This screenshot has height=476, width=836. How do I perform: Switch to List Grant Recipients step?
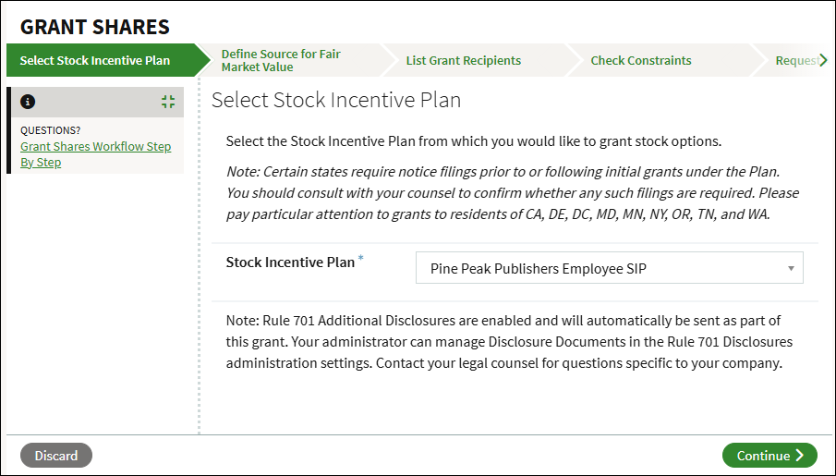point(464,61)
